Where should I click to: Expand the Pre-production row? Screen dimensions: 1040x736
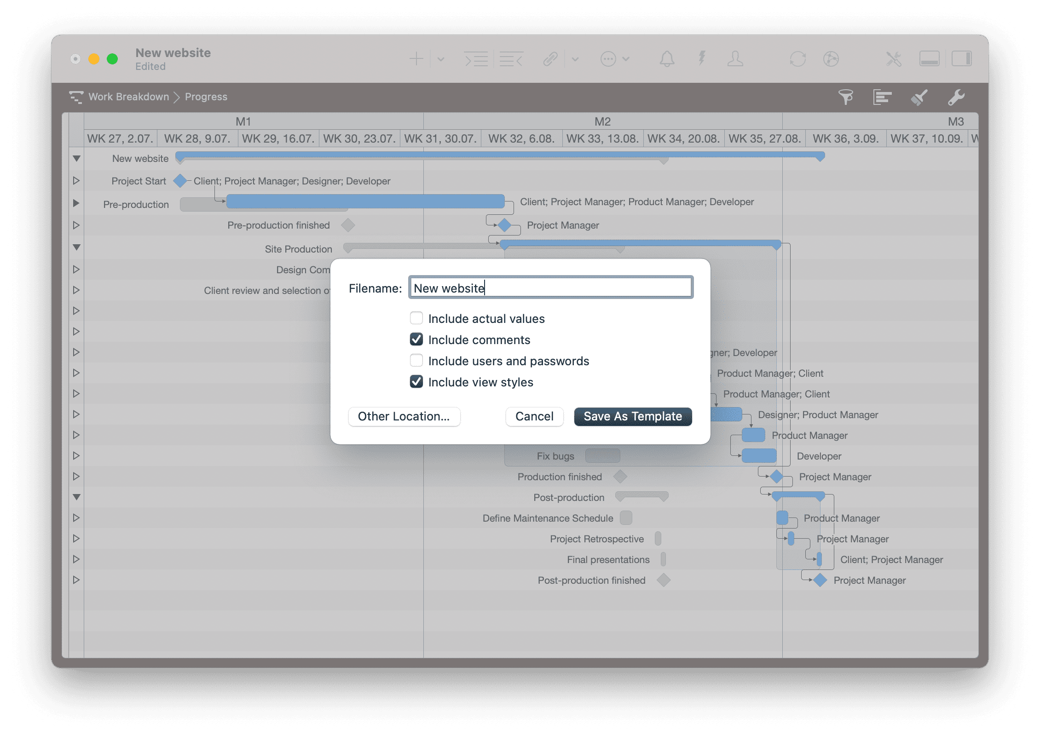point(76,203)
